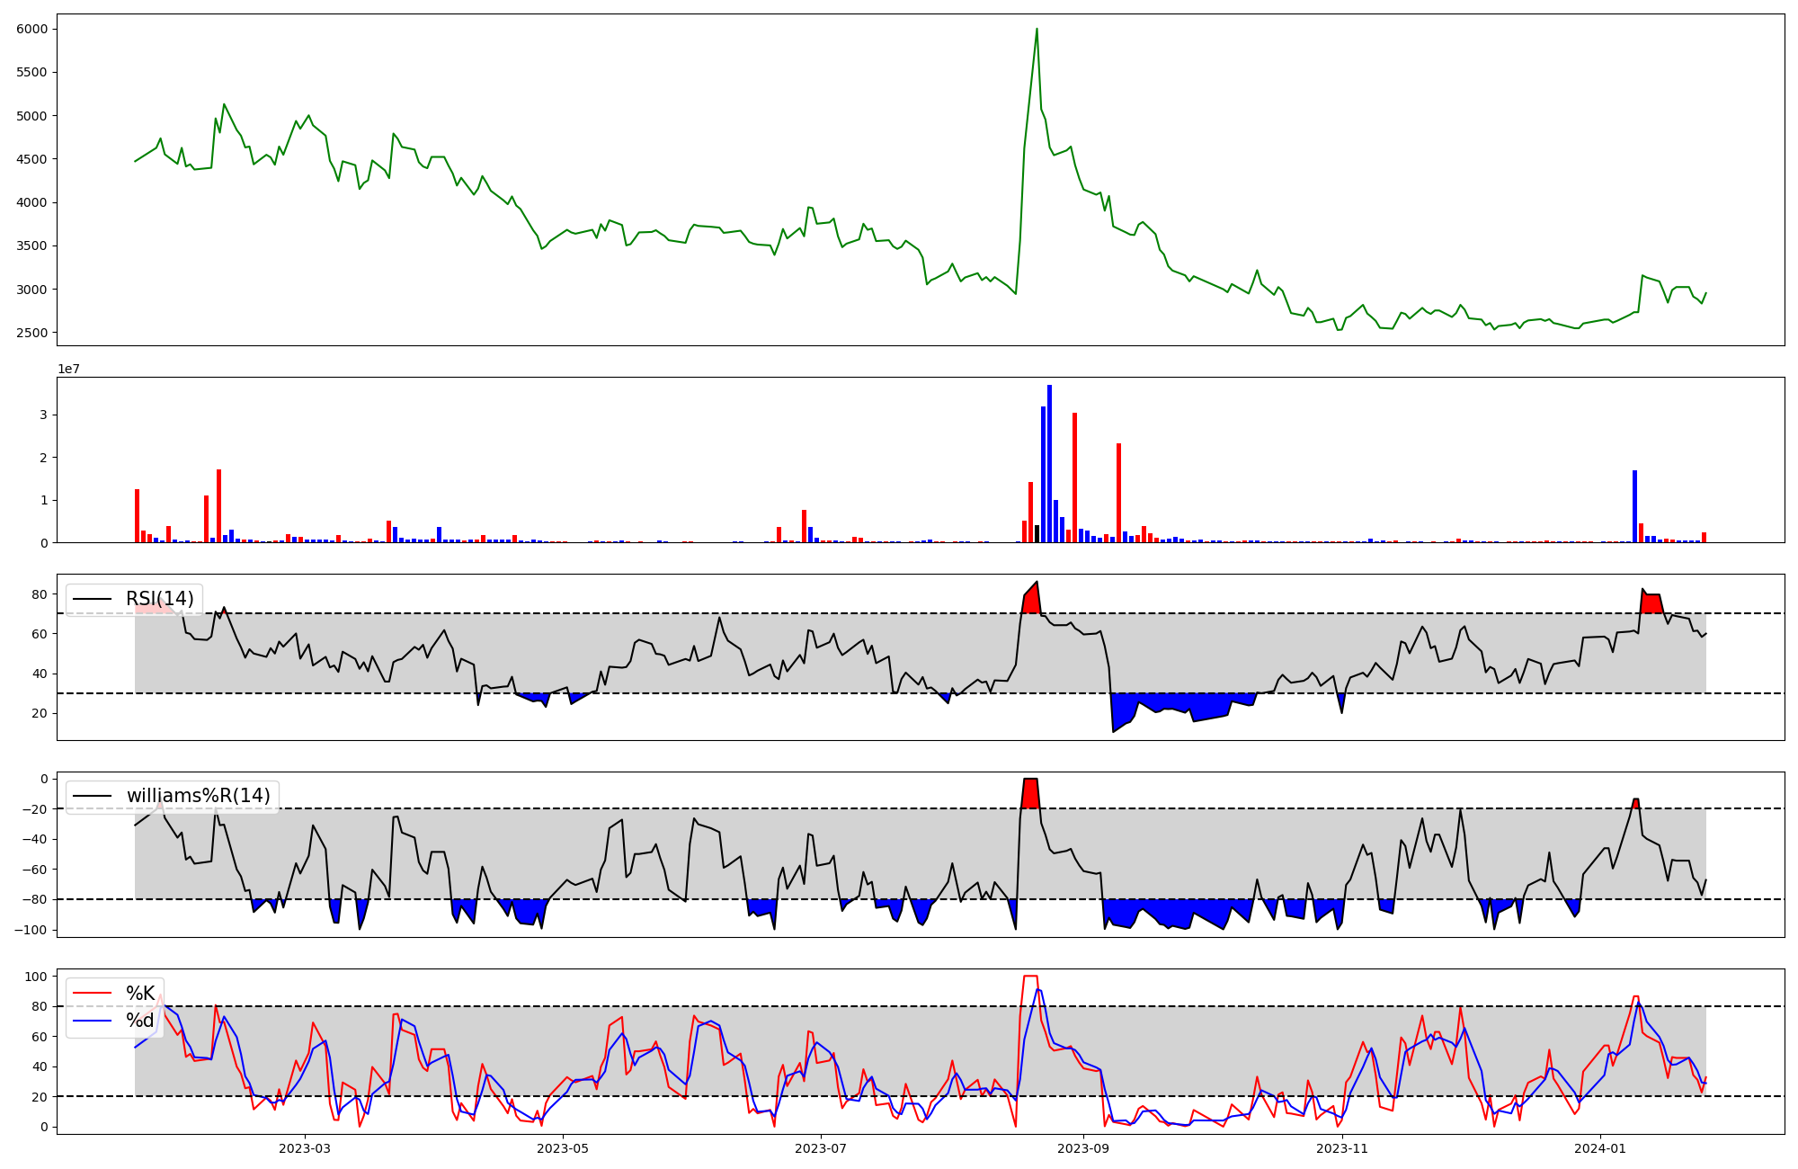The image size is (1798, 1169).
Task: Click the 2500 y-axis label on price chart
Action: (31, 333)
